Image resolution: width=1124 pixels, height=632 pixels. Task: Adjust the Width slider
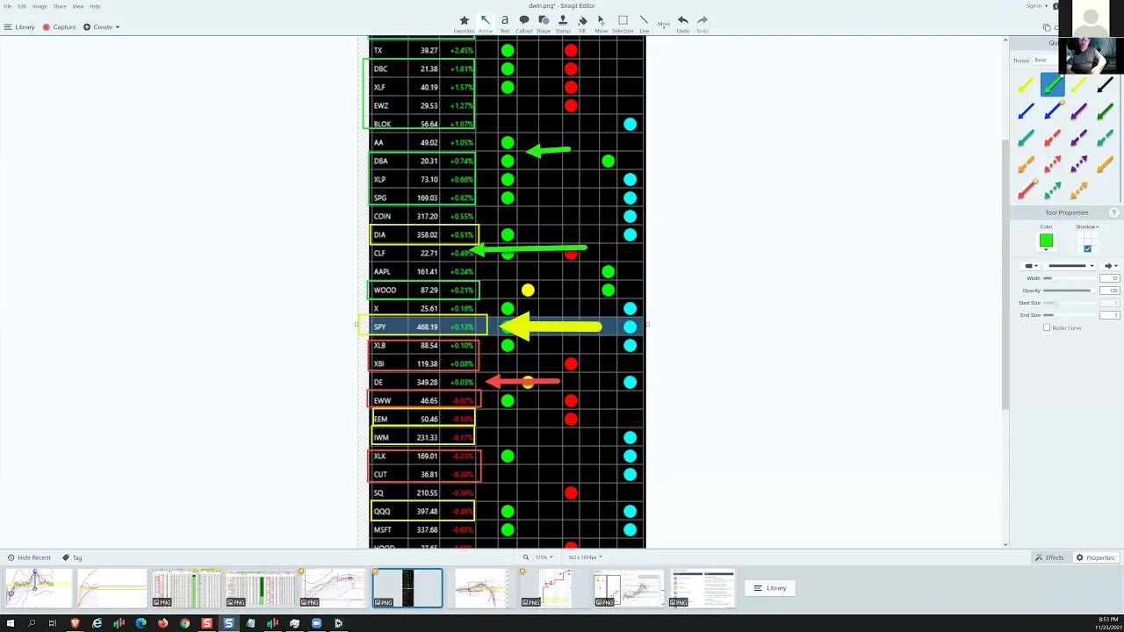[1069, 278]
